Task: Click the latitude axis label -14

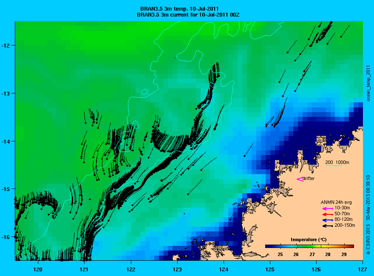Action: tap(5, 141)
